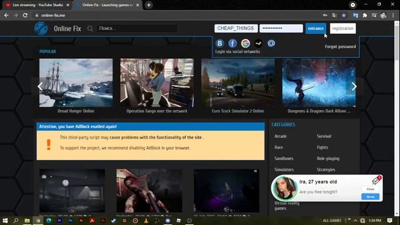Open the Chrome profile avatar
The width and height of the screenshot is (400, 225).
pyautogui.click(x=383, y=15)
